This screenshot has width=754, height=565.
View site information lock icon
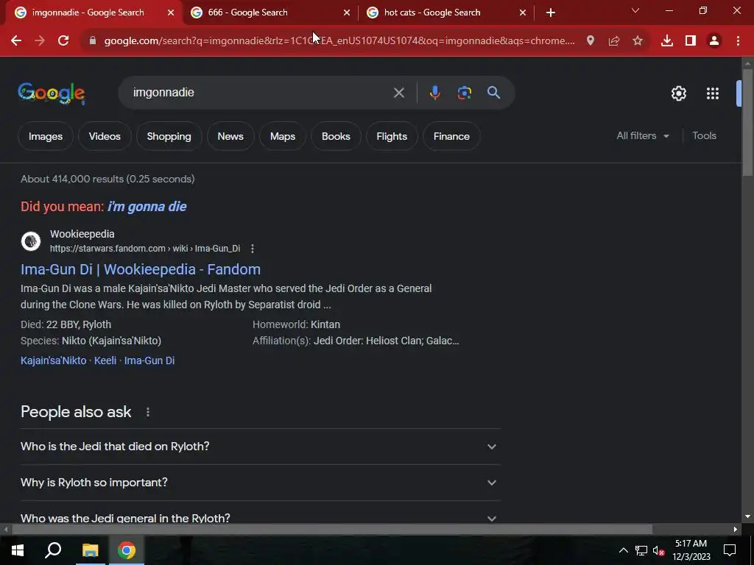tap(93, 41)
